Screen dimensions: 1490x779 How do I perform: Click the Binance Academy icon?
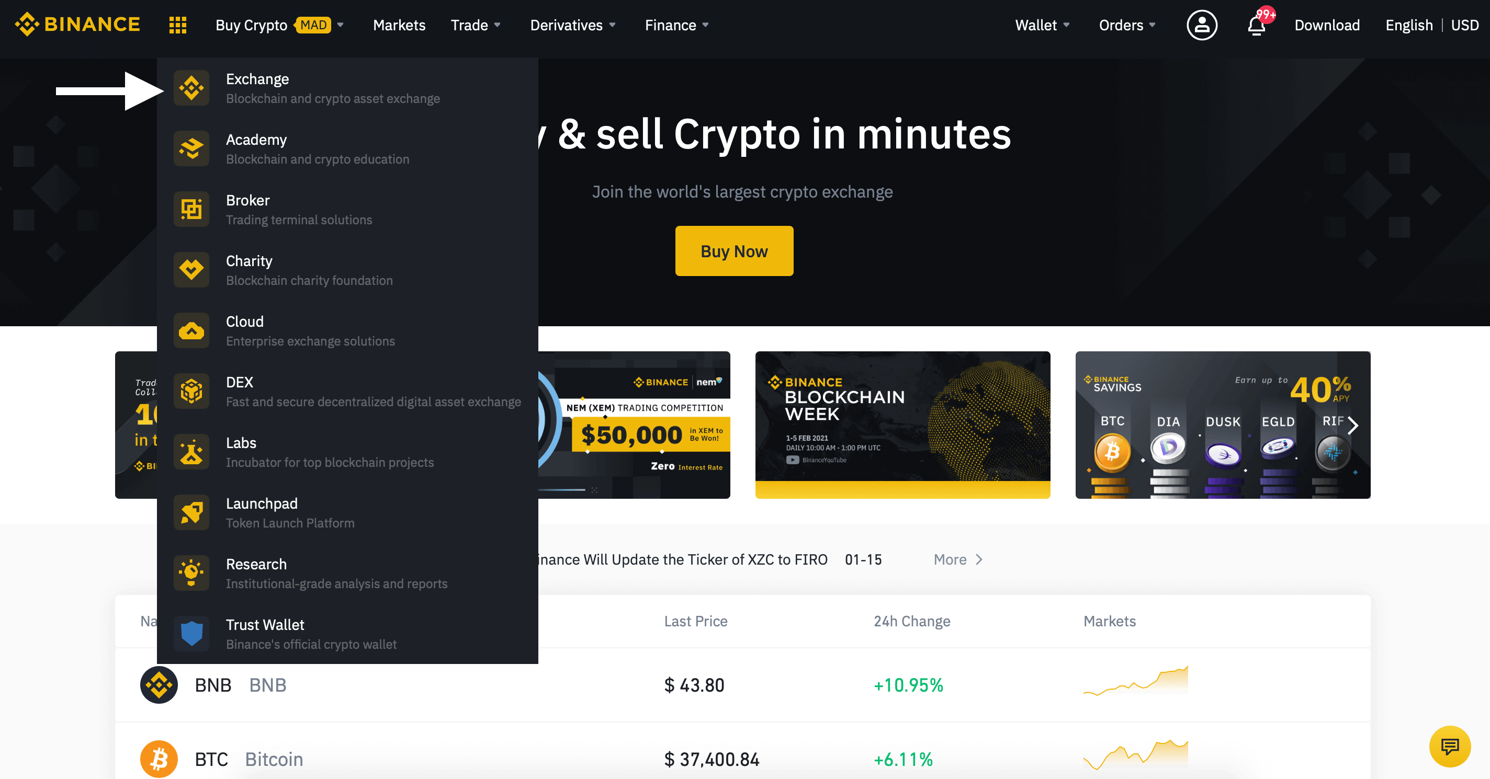click(192, 148)
